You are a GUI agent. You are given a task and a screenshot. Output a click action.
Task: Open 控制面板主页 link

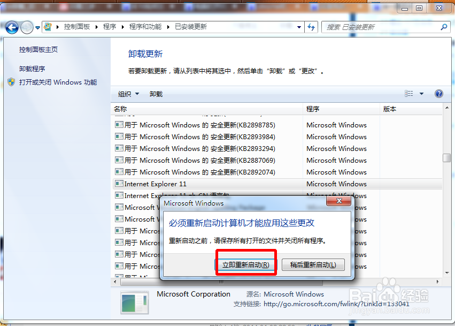click(x=38, y=50)
